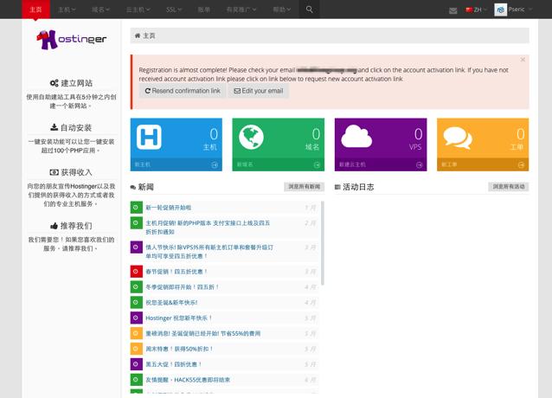Select the 主页 tab in navbar
The image size is (552, 398).
(35, 10)
